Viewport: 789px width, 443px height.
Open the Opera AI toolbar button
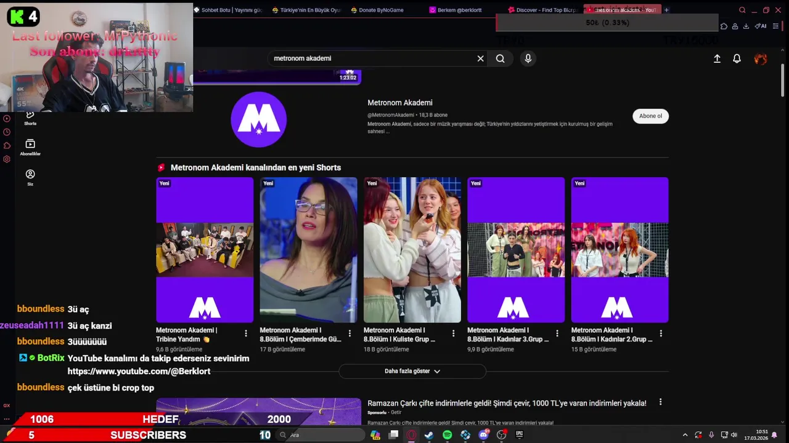pyautogui.click(x=761, y=26)
